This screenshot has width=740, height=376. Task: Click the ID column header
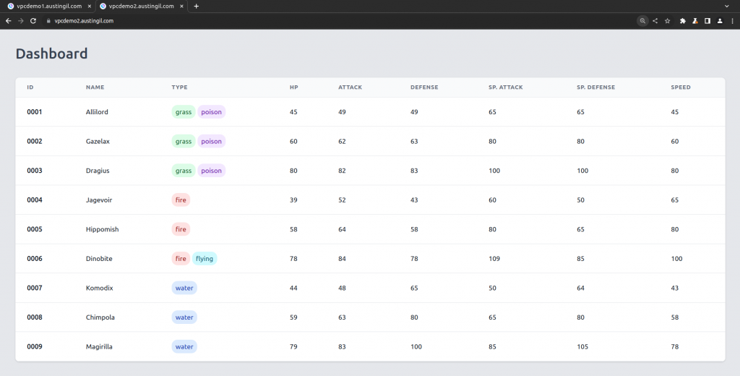(x=30, y=87)
